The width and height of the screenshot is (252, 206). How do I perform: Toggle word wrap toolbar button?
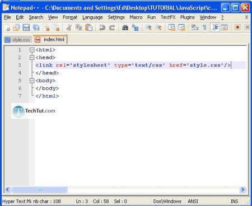point(195,27)
